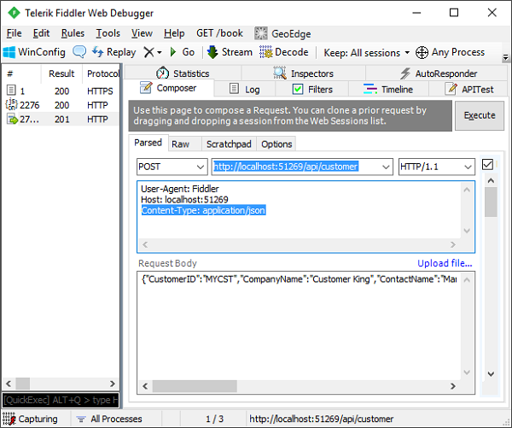Click the session list horizontal scrollbar thumb
The width and height of the screenshot is (512, 428).
click(23, 384)
